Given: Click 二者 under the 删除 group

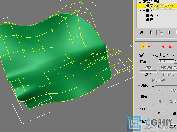Looking at the screenshot, I should pyautogui.click(x=172, y=102).
